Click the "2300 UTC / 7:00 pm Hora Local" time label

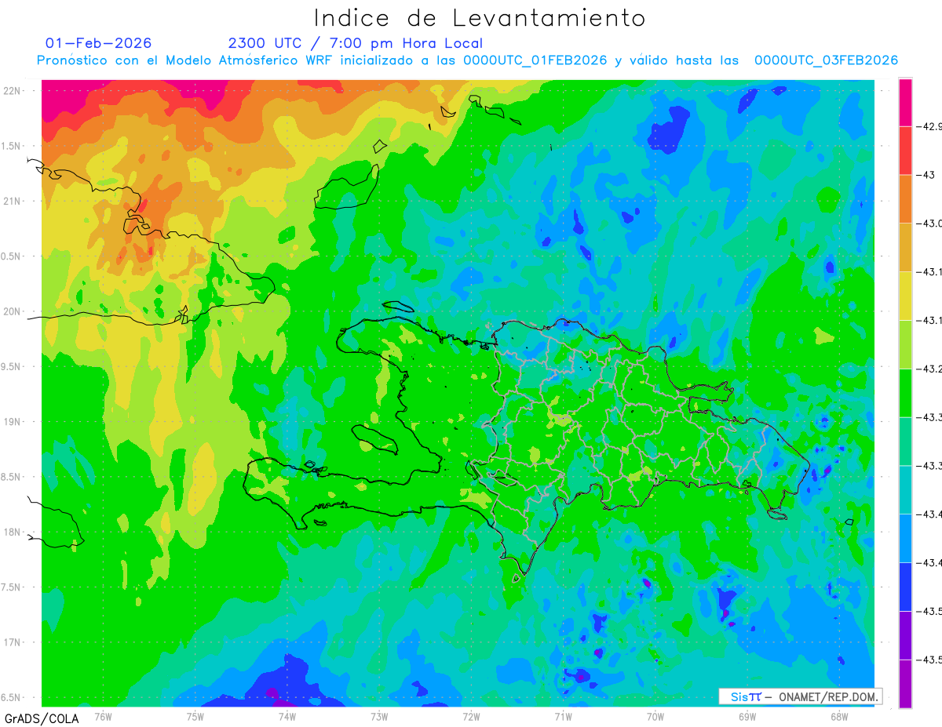tap(356, 43)
